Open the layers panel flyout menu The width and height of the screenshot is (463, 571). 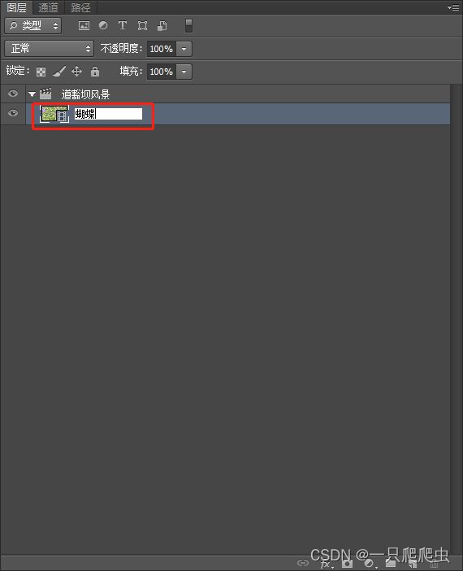pyautogui.click(x=453, y=7)
